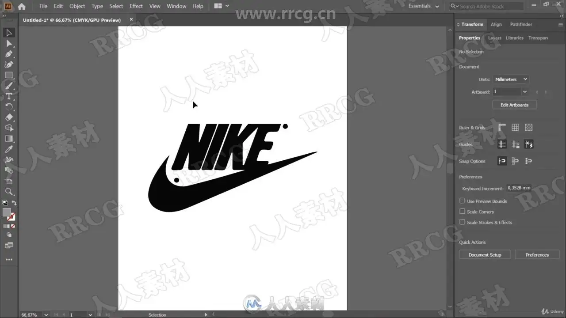The height and width of the screenshot is (318, 566).
Task: Open the File menu
Action: pyautogui.click(x=43, y=6)
